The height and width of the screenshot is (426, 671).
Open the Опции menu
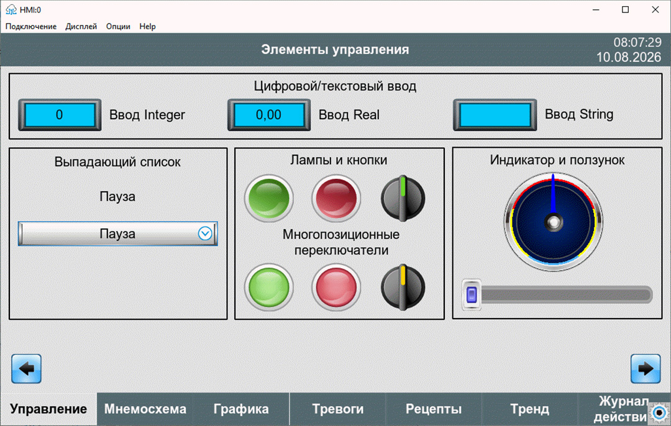pos(118,27)
